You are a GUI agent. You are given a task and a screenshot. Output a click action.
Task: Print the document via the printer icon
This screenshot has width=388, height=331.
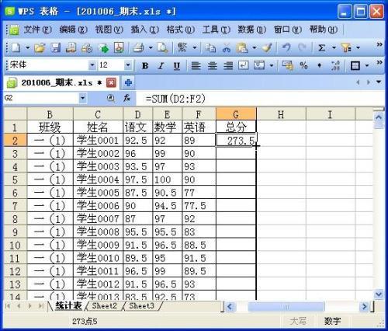click(x=138, y=48)
